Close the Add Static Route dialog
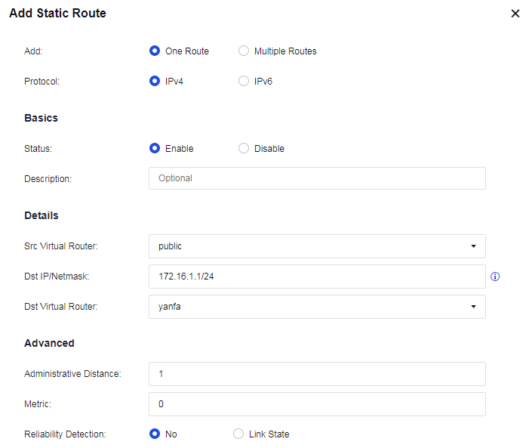 pyautogui.click(x=515, y=14)
